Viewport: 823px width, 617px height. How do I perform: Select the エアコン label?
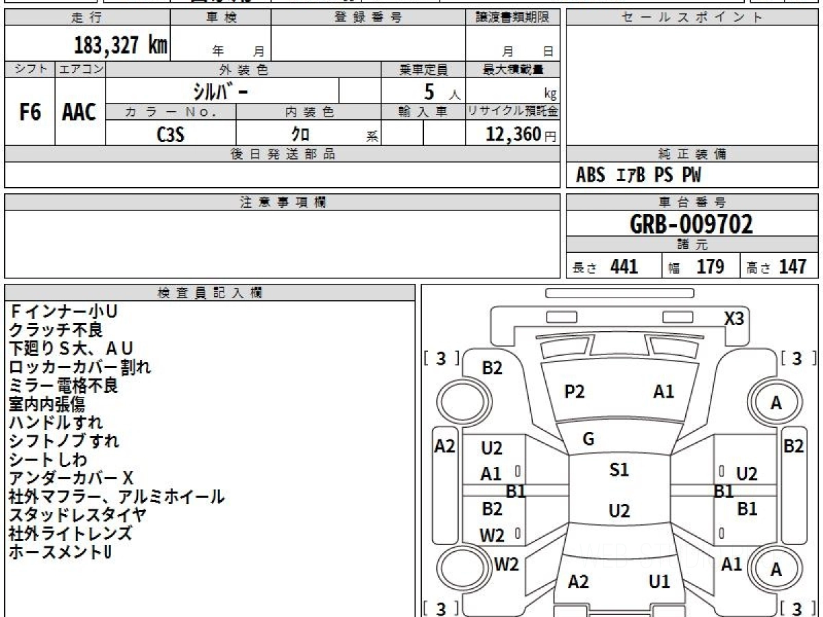pos(80,69)
